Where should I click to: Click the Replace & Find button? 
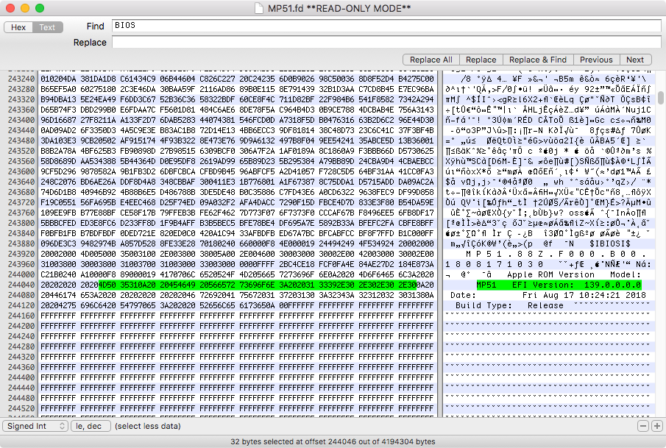tap(538, 60)
